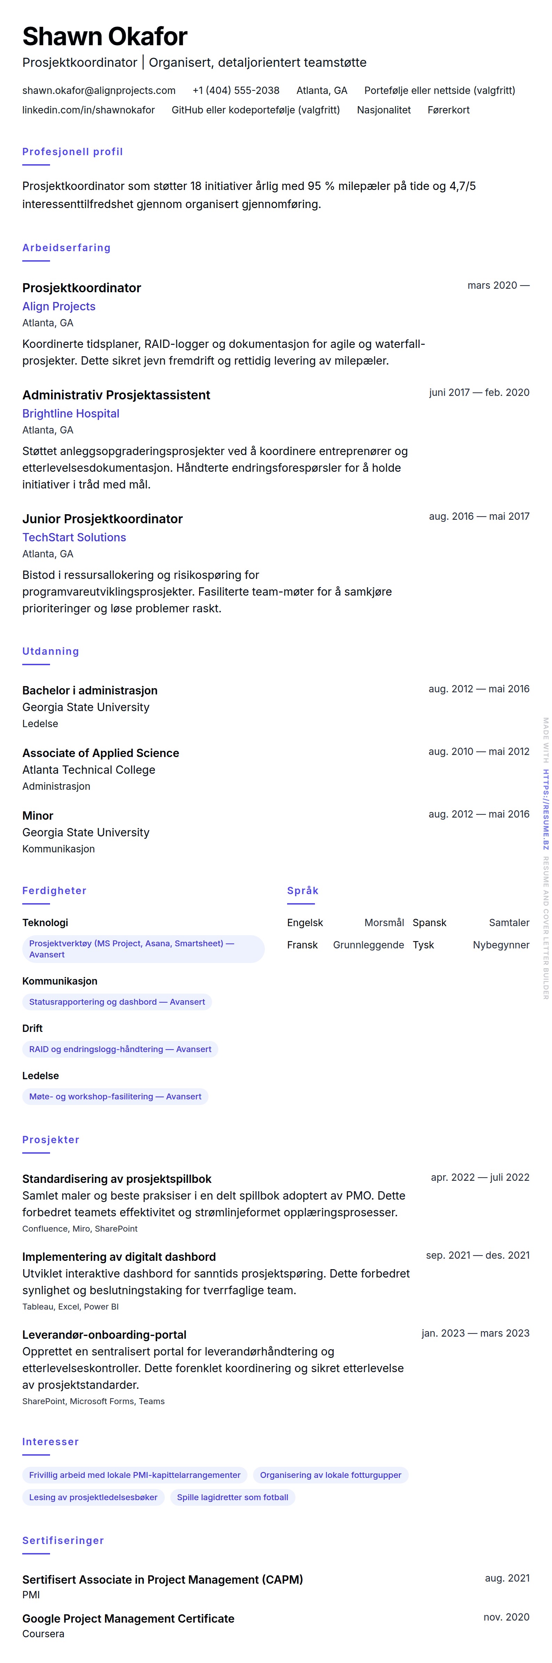Click the phone number +1 (404) 555-2038
Image resolution: width=552 pixels, height=1663 pixels.
(x=236, y=90)
